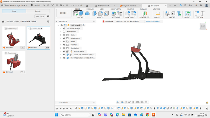Click the Insert Derive icon
Image resolution: width=210 pixels, height=118 pixels.
173,13
